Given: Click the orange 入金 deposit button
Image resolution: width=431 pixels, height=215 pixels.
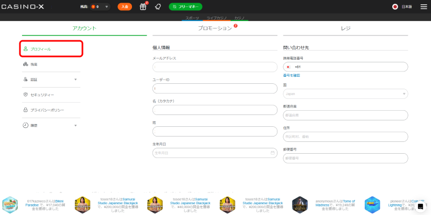Looking at the screenshot, I should click(x=125, y=6).
